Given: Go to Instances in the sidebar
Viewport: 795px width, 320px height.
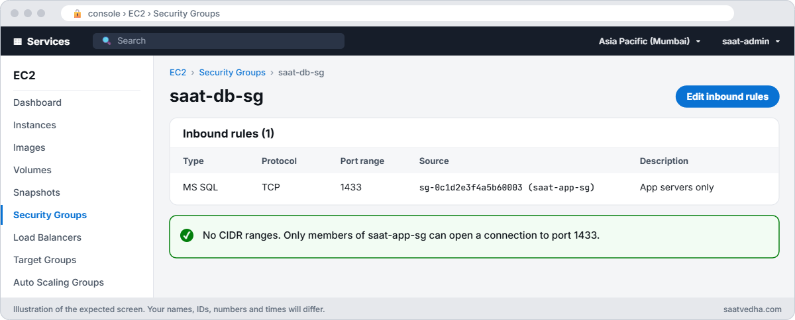Looking at the screenshot, I should click(34, 125).
